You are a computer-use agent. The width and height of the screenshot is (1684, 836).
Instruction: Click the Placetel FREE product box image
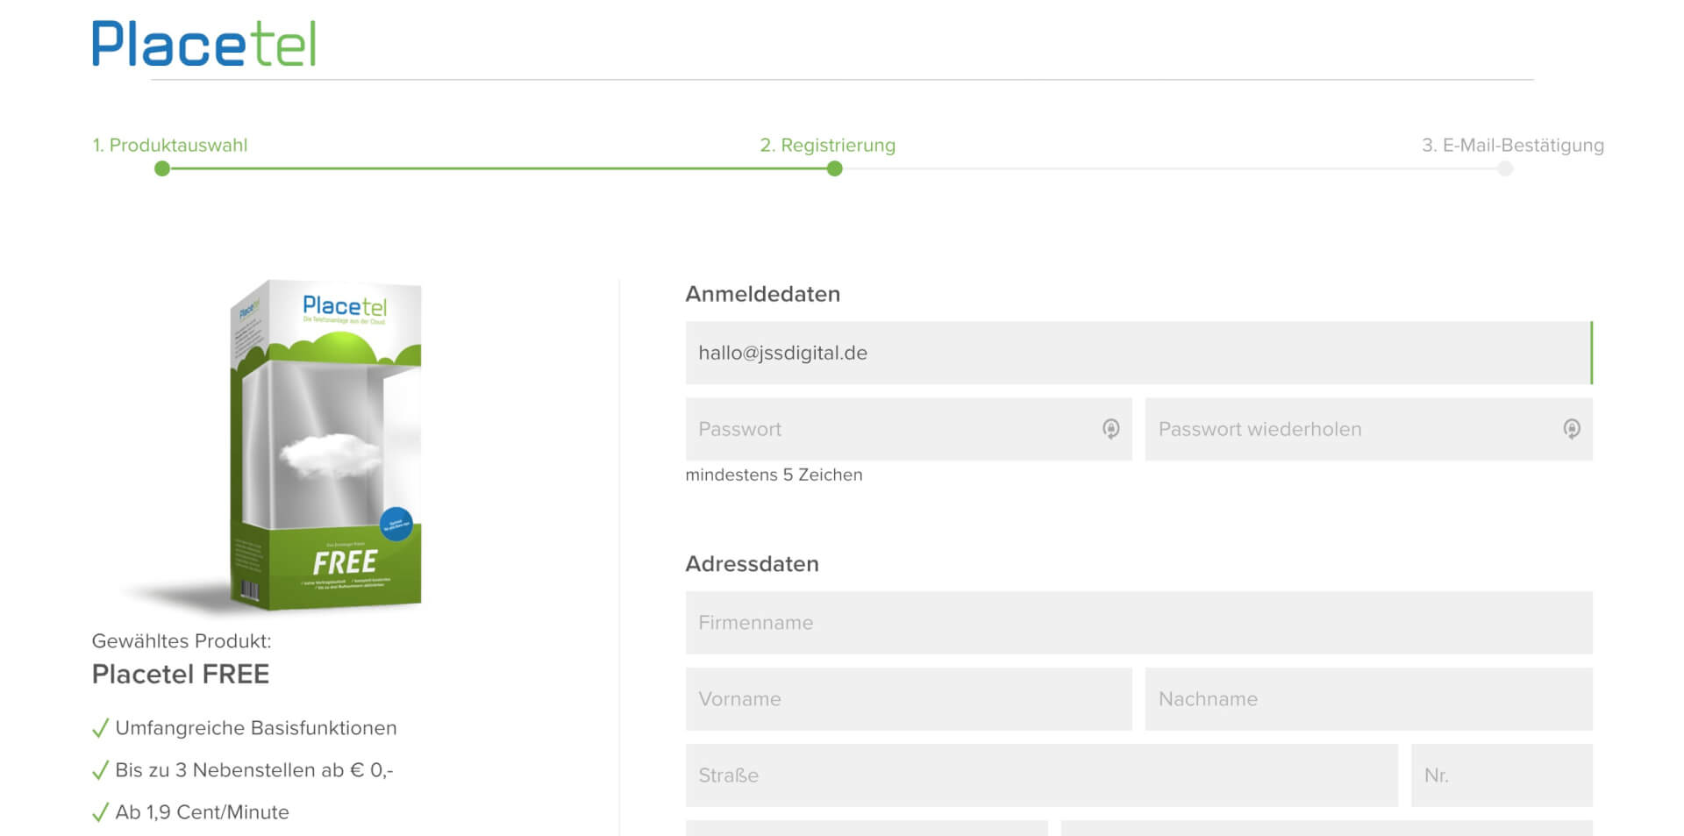(326, 444)
